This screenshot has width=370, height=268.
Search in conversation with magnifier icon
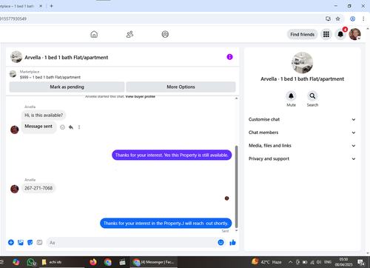pyautogui.click(x=312, y=96)
